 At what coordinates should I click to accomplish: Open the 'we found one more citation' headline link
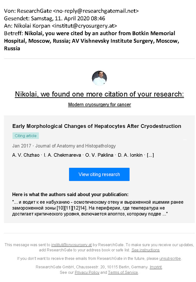click(99, 94)
